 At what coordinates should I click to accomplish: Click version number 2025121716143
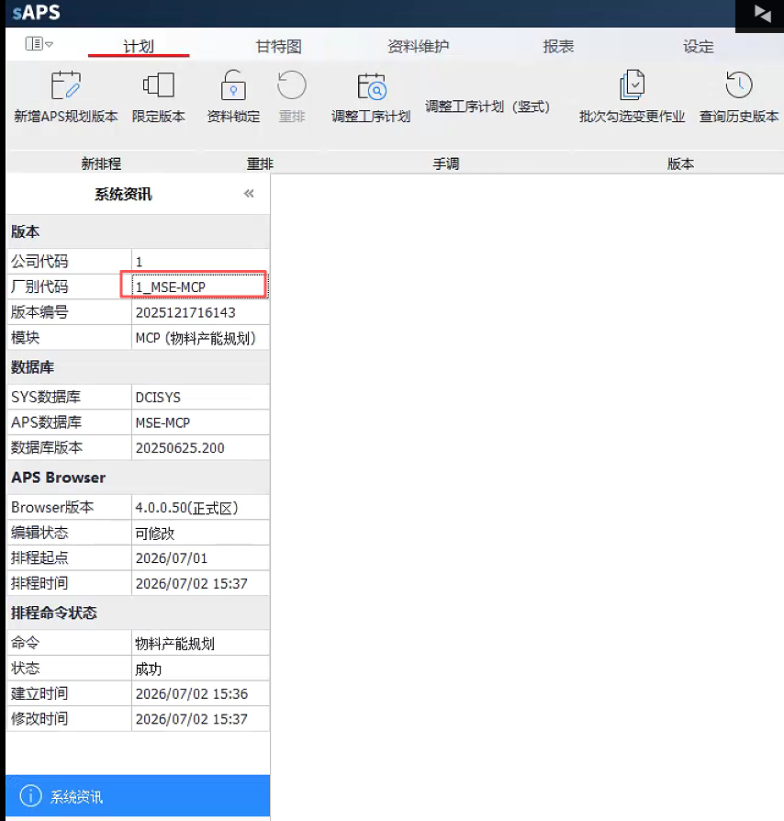click(200, 312)
